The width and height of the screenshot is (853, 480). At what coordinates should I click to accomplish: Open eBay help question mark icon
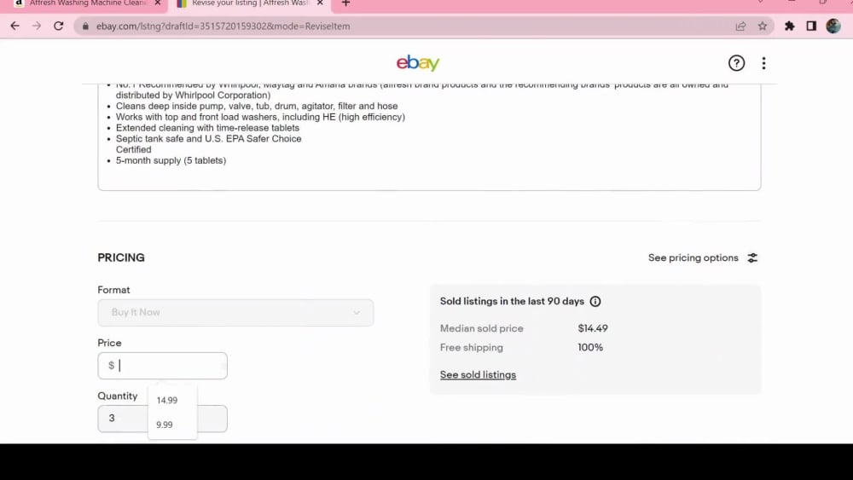click(x=736, y=63)
